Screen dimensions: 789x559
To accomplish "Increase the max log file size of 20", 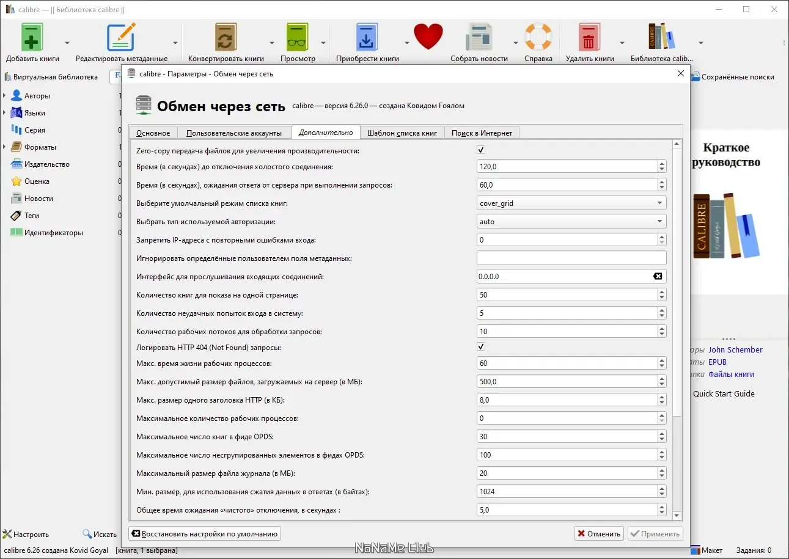I will pyautogui.click(x=662, y=470).
